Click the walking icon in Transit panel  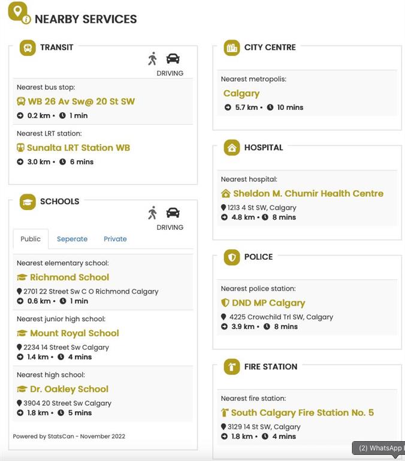point(152,58)
